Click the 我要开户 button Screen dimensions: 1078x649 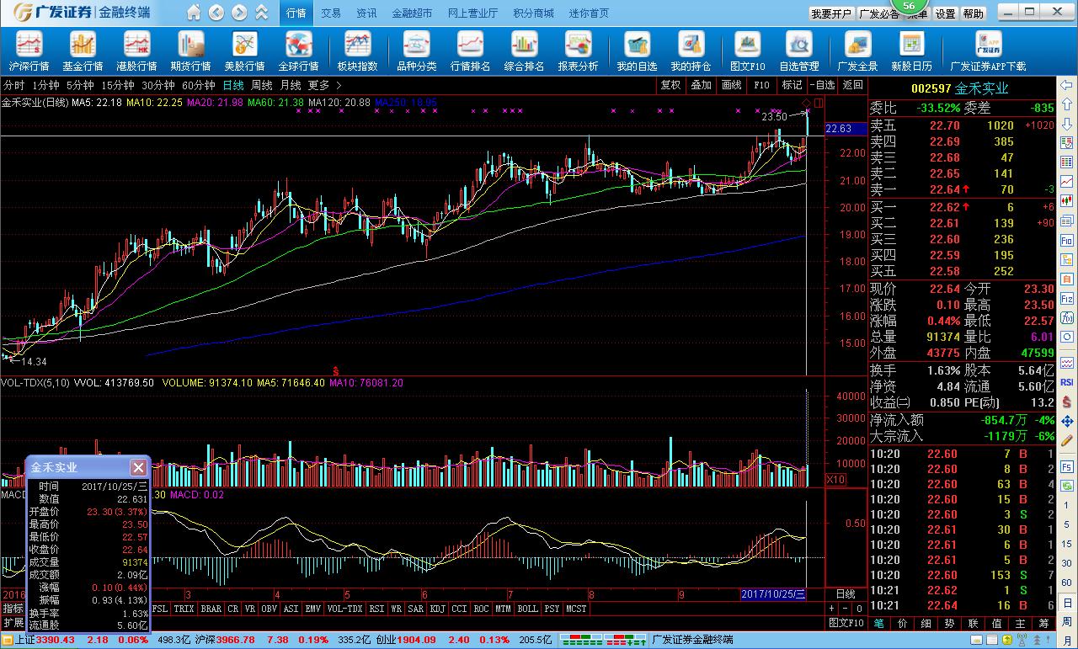[x=831, y=13]
